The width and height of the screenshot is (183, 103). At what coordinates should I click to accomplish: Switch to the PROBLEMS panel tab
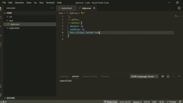pyautogui.click(x=64, y=76)
